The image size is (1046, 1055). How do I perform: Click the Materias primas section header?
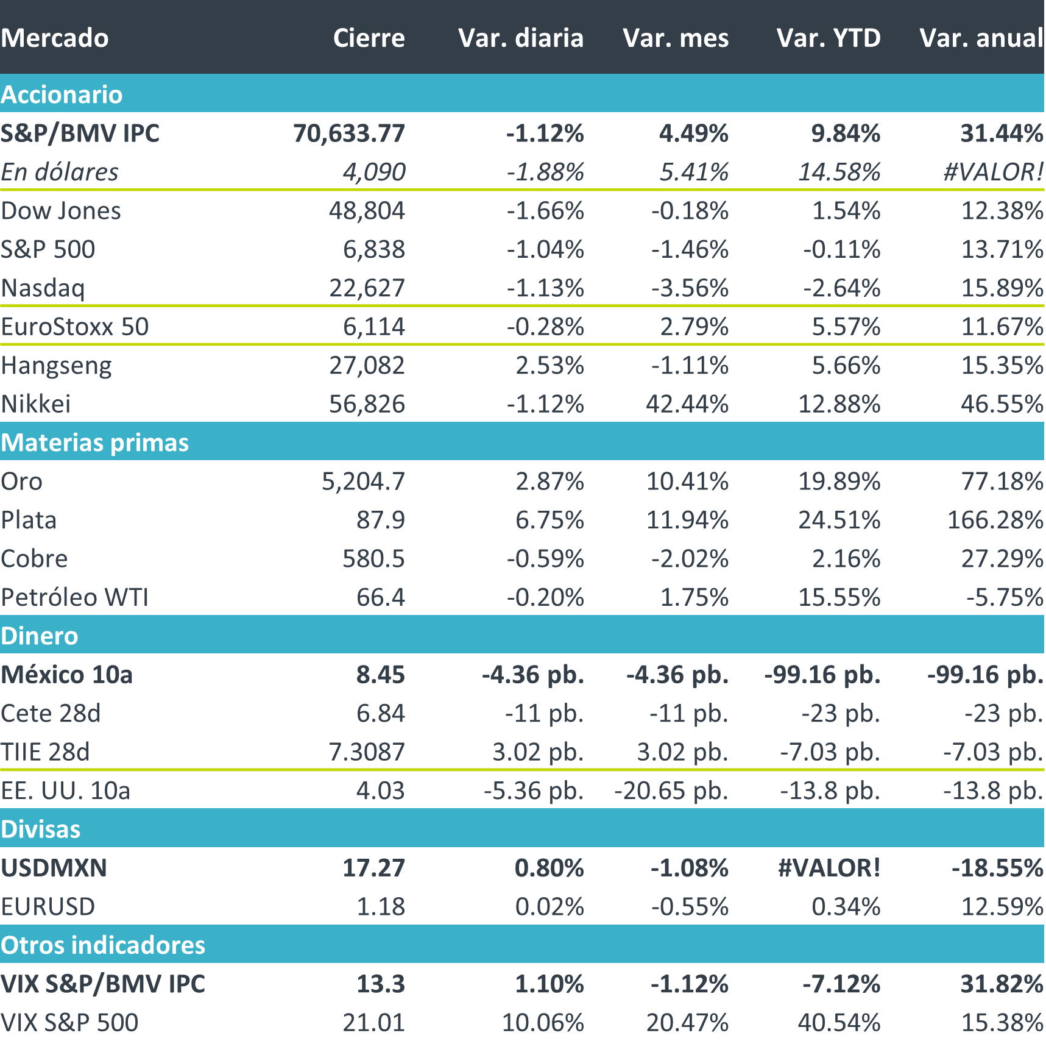(95, 442)
